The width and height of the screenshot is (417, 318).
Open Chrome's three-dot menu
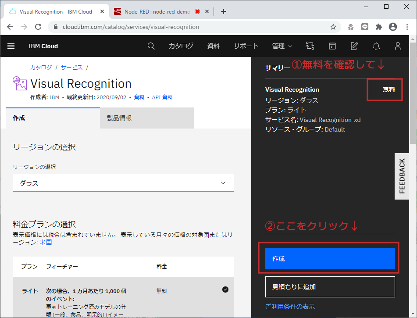pos(408,27)
